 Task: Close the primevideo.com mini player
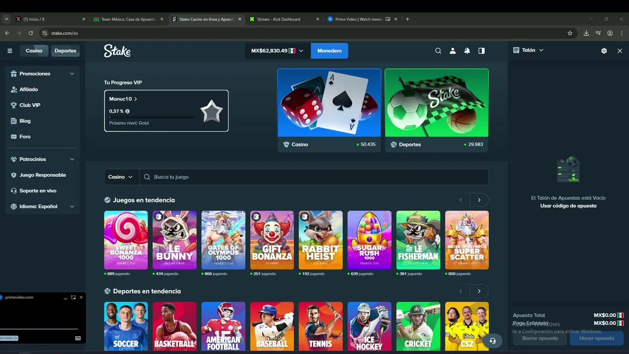point(81,297)
